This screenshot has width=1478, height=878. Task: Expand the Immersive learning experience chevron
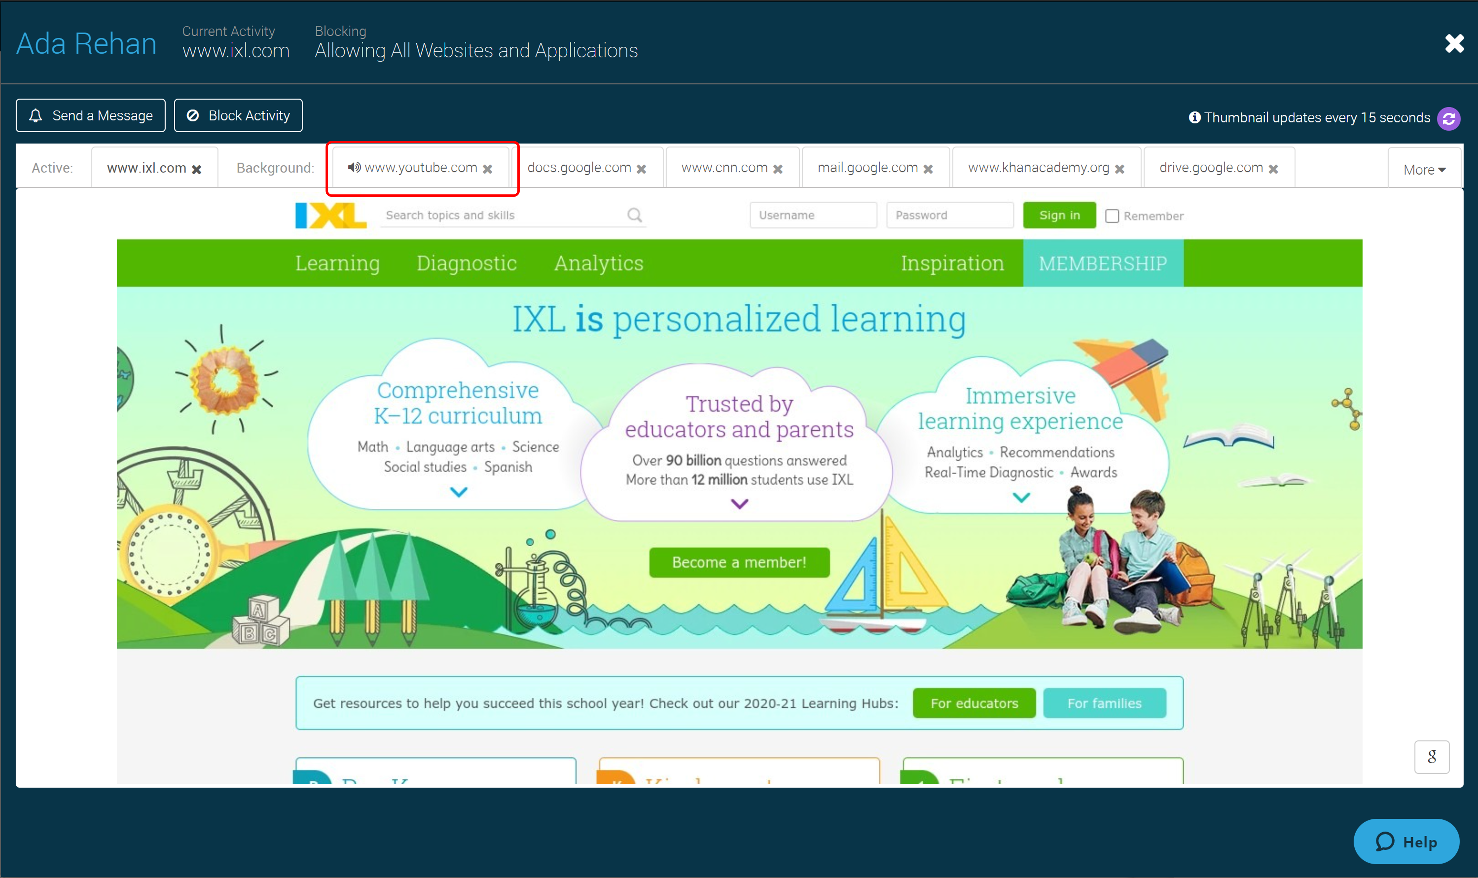1021,498
